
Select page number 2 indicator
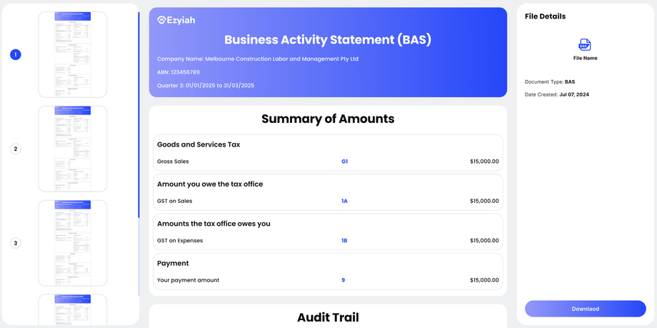pos(16,149)
